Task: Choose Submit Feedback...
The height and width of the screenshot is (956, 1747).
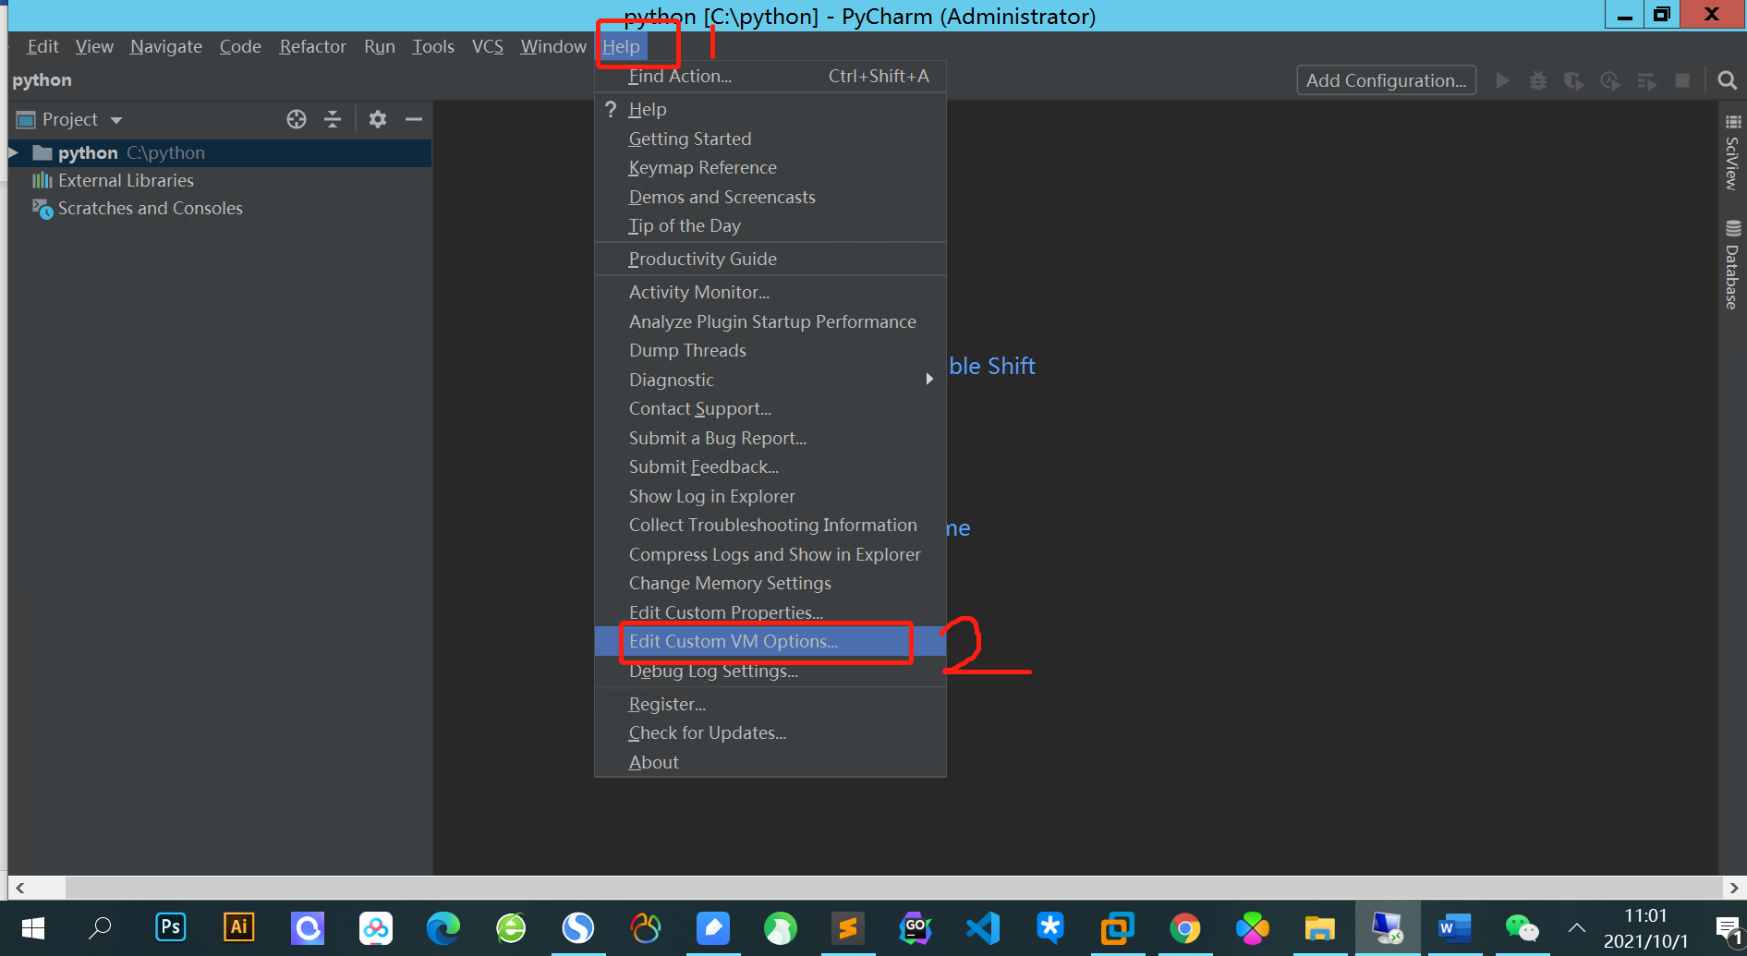Action: coord(770,466)
